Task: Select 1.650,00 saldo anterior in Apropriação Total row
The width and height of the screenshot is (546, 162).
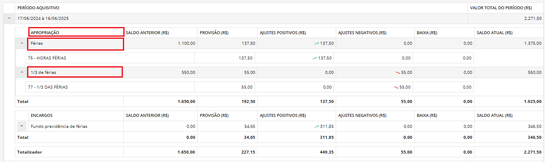Action: [x=186, y=102]
